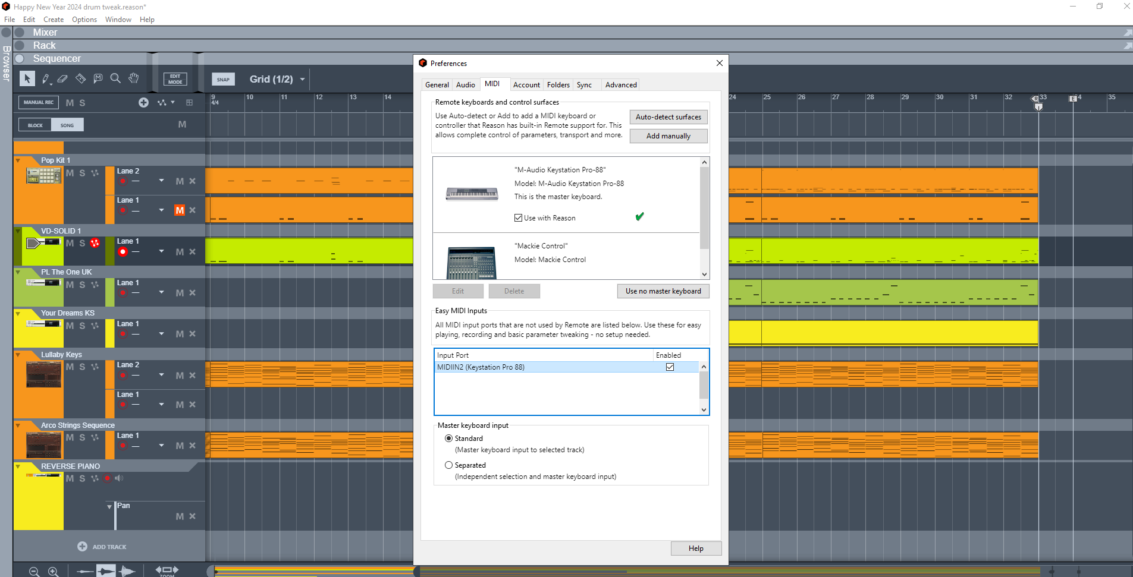This screenshot has height=577, width=1133.
Task: Zoom in horizontally in sequencer
Action: coord(54,572)
